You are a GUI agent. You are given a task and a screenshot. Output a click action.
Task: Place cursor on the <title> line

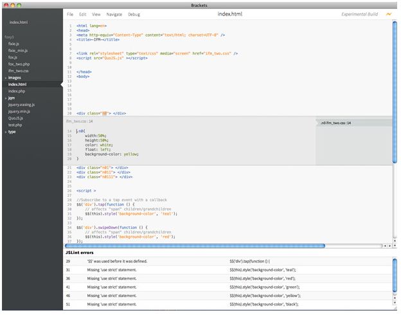[x=98, y=40]
